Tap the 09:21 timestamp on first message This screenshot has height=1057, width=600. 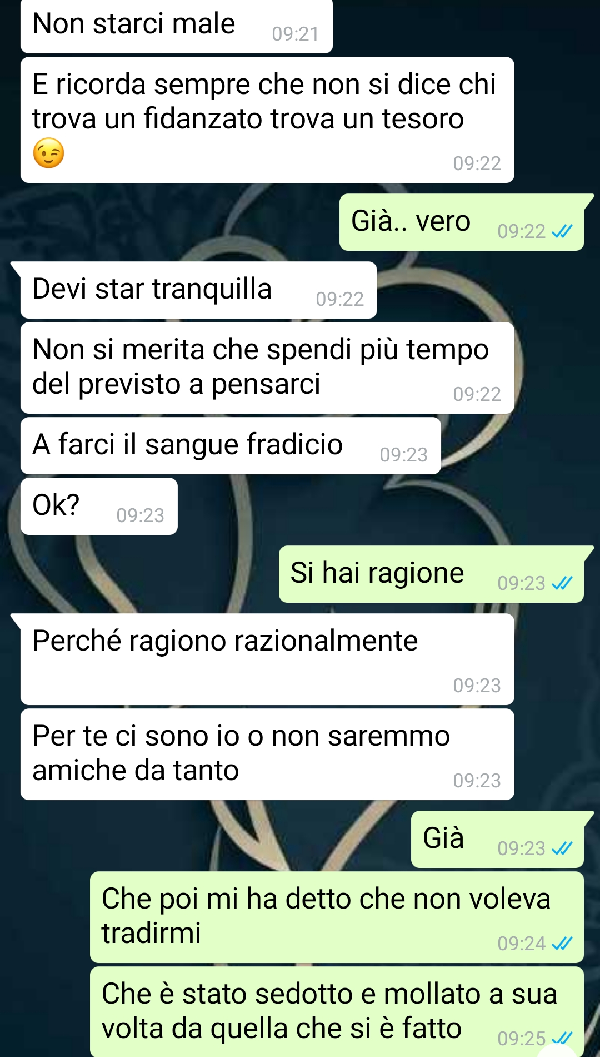coord(296,34)
